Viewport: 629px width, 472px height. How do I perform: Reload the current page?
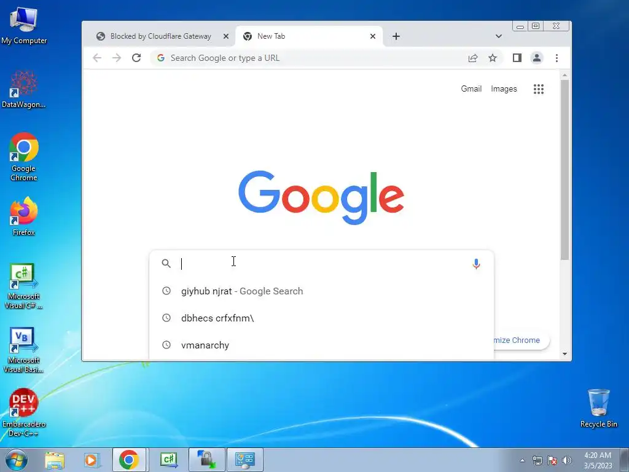136,58
